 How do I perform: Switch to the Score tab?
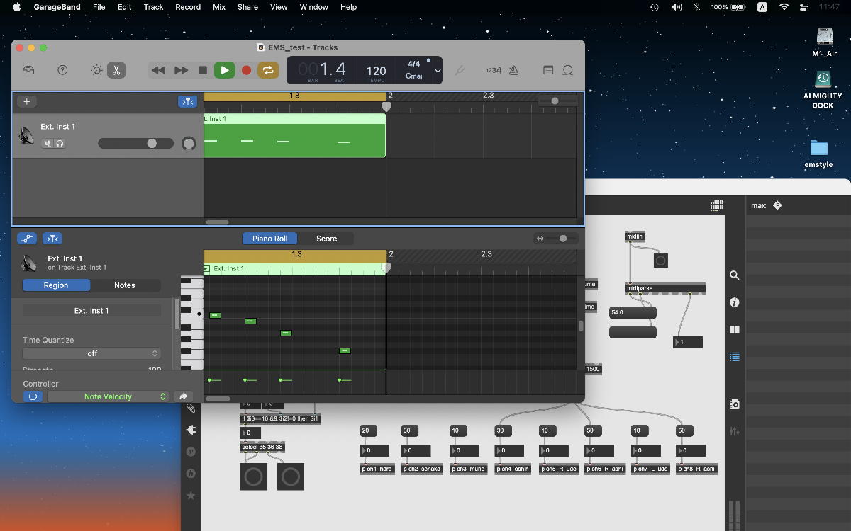326,239
